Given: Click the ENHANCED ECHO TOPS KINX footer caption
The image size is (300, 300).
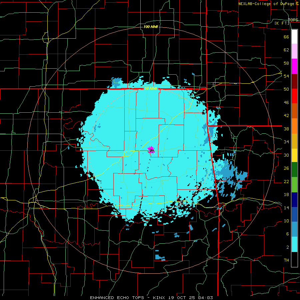Looking at the screenshot, I should (151, 298).
